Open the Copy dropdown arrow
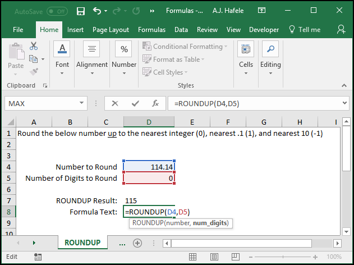354x265 pixels. 43,59
